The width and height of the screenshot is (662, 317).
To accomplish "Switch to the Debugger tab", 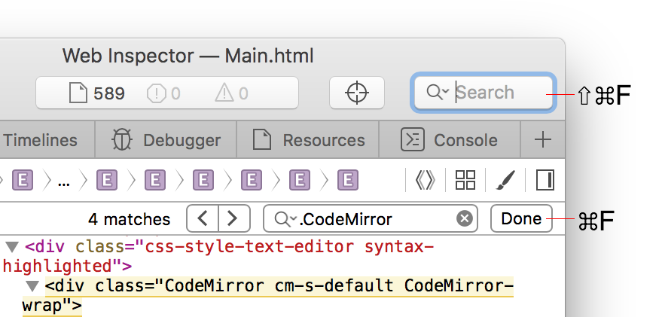I will tap(166, 140).
